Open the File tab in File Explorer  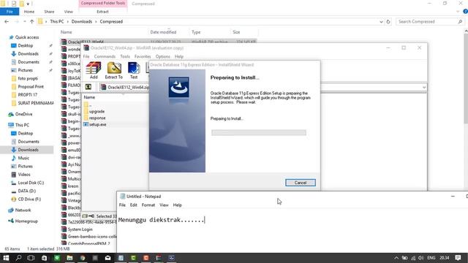point(10,12)
